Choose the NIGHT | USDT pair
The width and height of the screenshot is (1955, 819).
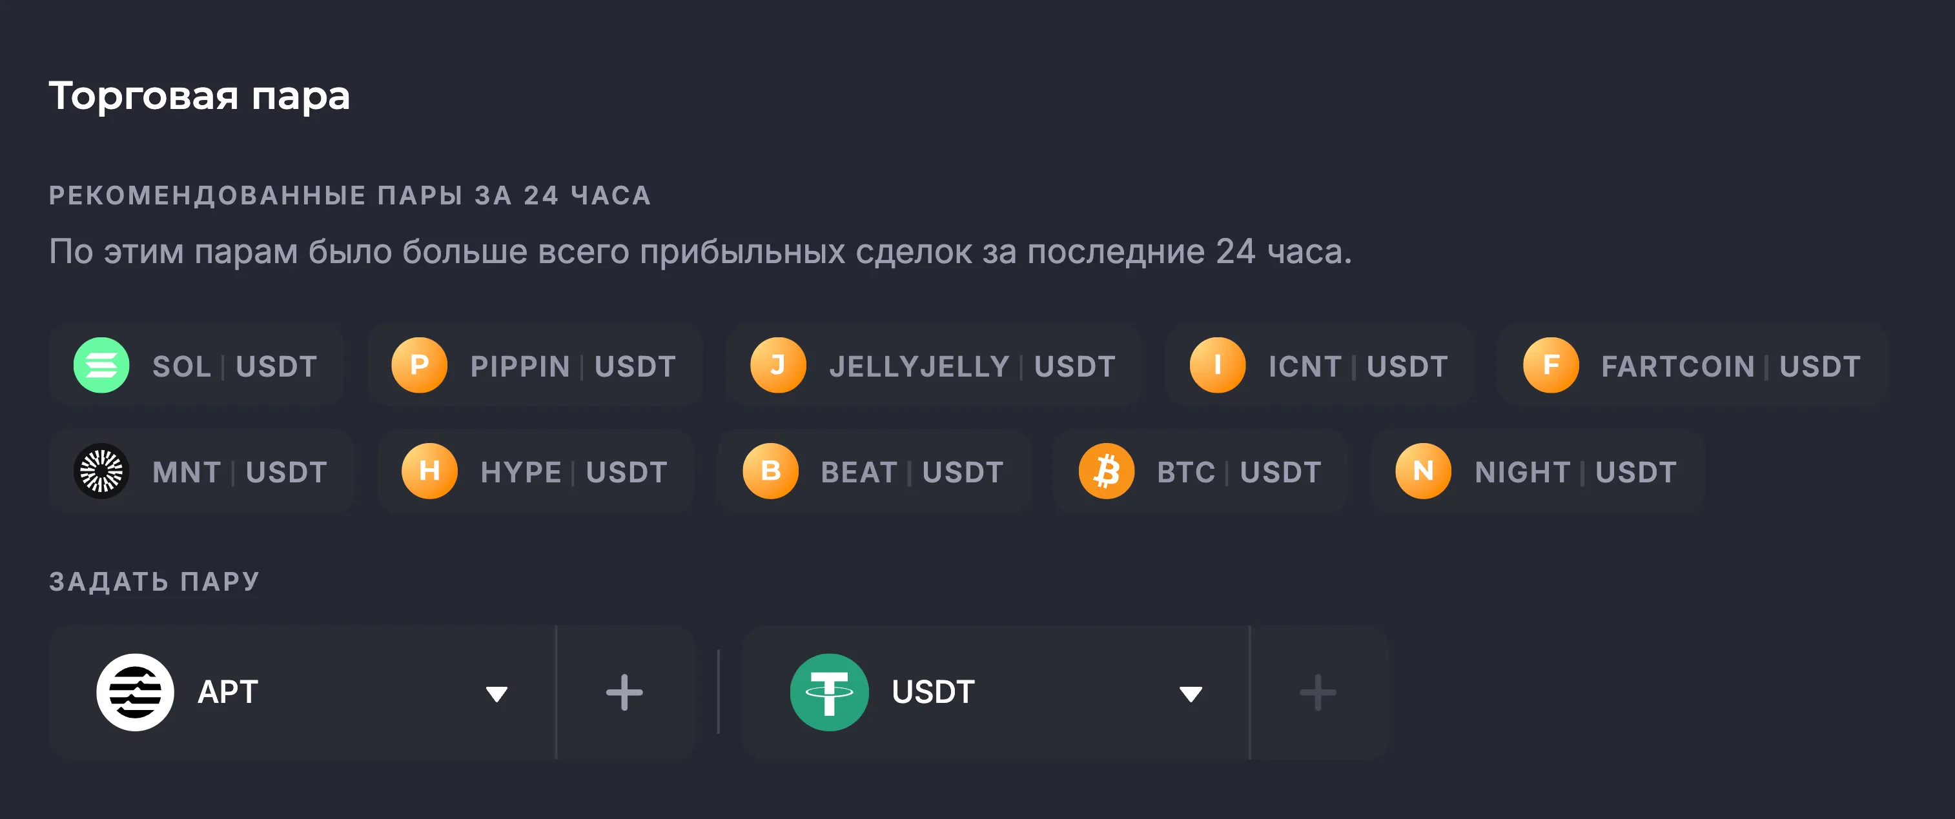pos(1575,473)
